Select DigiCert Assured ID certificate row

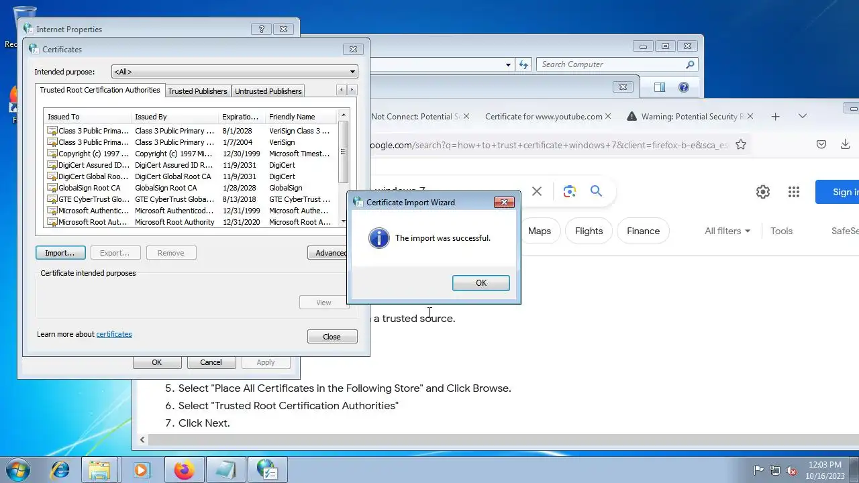191,165
